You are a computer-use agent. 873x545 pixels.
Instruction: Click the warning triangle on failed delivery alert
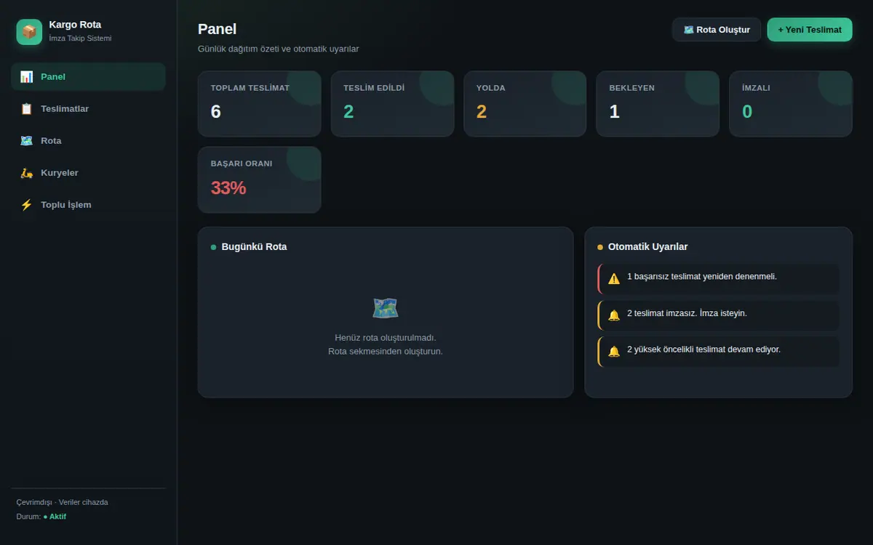coord(614,278)
